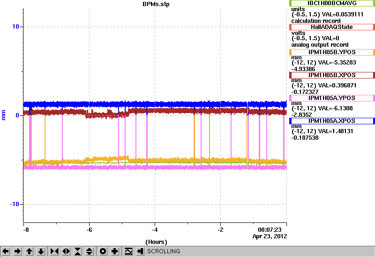Select the IBC1H00BCMAVG curve legend entry
375x257 pixels.
[x=332, y=3]
